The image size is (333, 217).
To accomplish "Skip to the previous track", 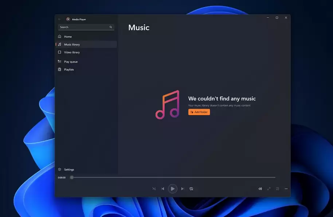I will click(162, 189).
